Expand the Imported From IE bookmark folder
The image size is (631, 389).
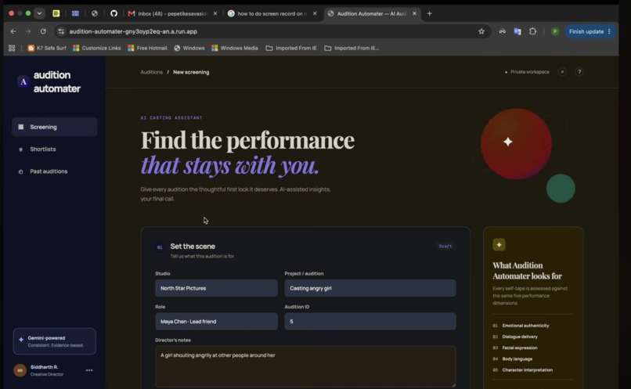pyautogui.click(x=291, y=48)
